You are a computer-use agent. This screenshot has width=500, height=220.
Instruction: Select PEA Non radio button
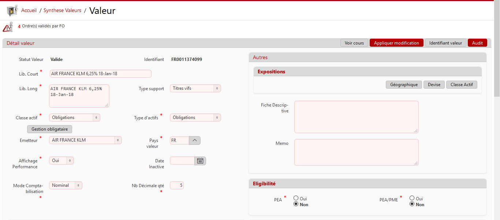(x=296, y=204)
